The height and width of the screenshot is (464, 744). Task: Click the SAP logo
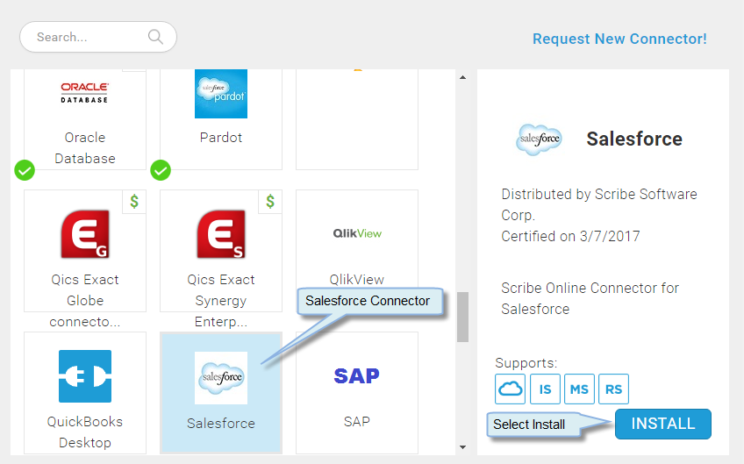pyautogui.click(x=357, y=376)
